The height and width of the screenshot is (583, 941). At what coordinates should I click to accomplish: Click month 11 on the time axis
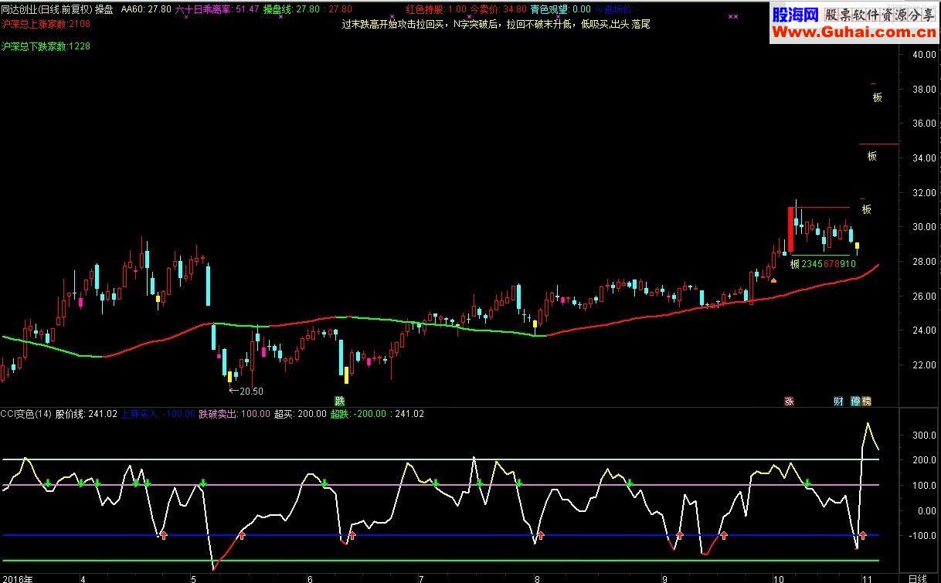(868, 578)
